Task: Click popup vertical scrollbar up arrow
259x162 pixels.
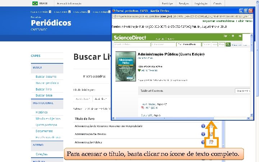Action: tap(251, 35)
